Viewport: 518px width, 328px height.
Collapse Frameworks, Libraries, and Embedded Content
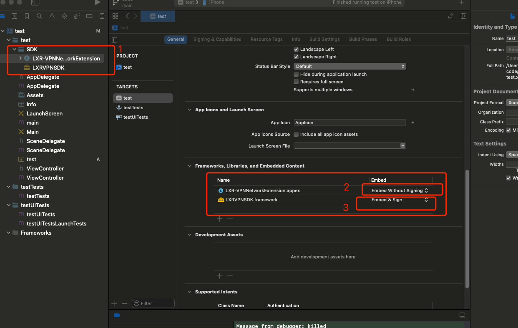point(190,166)
